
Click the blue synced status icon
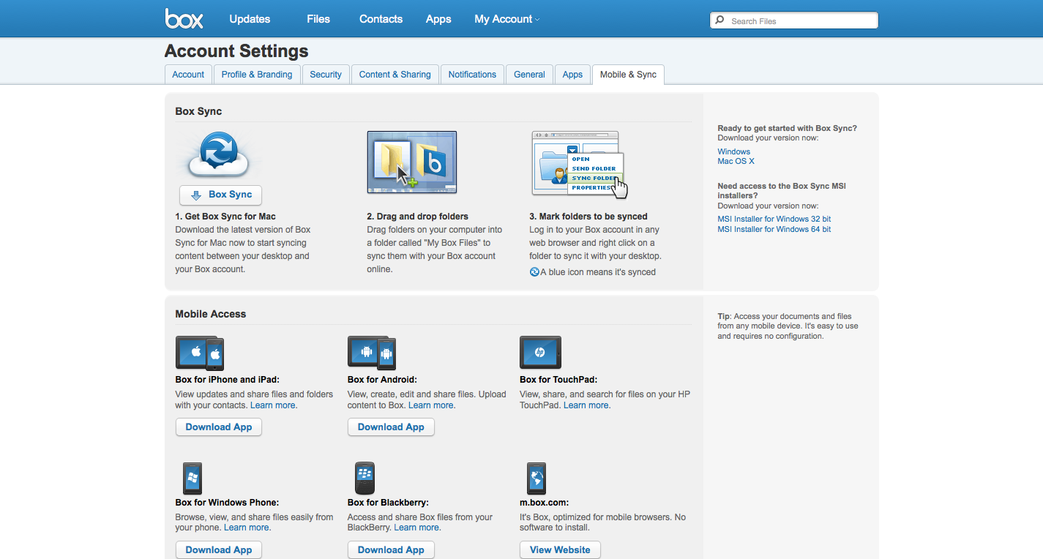click(x=534, y=272)
